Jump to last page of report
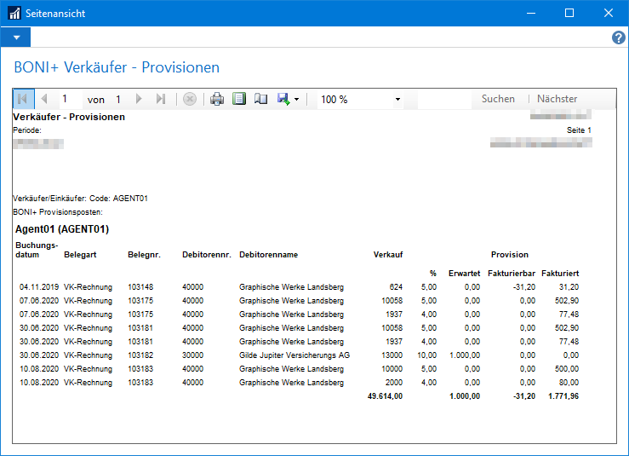The image size is (629, 456). pyautogui.click(x=161, y=99)
